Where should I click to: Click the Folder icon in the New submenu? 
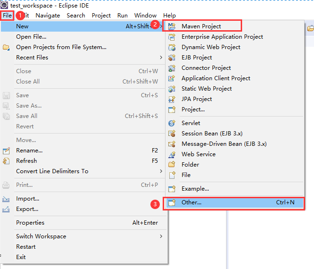(x=172, y=165)
